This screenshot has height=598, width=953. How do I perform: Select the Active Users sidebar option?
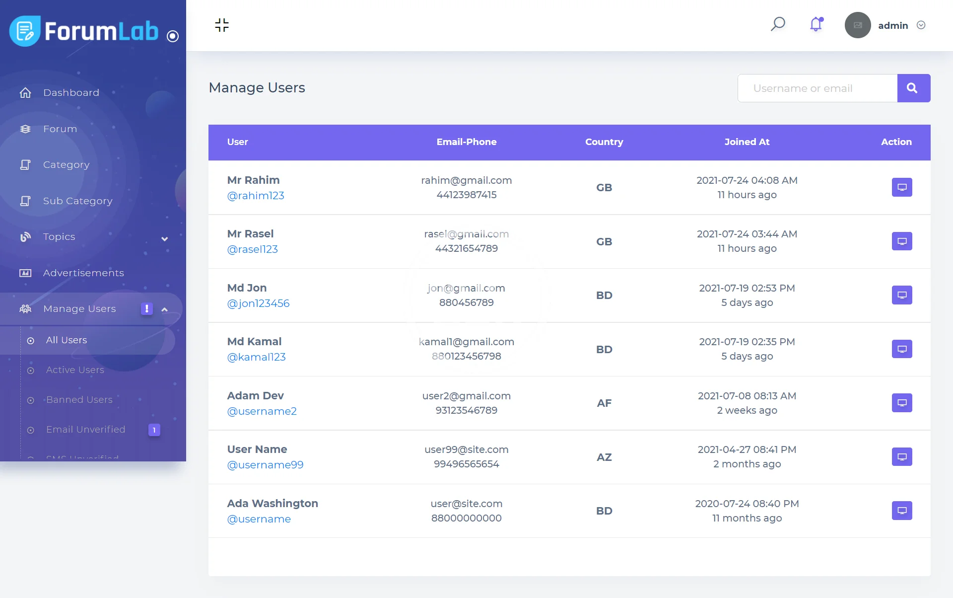click(x=75, y=370)
